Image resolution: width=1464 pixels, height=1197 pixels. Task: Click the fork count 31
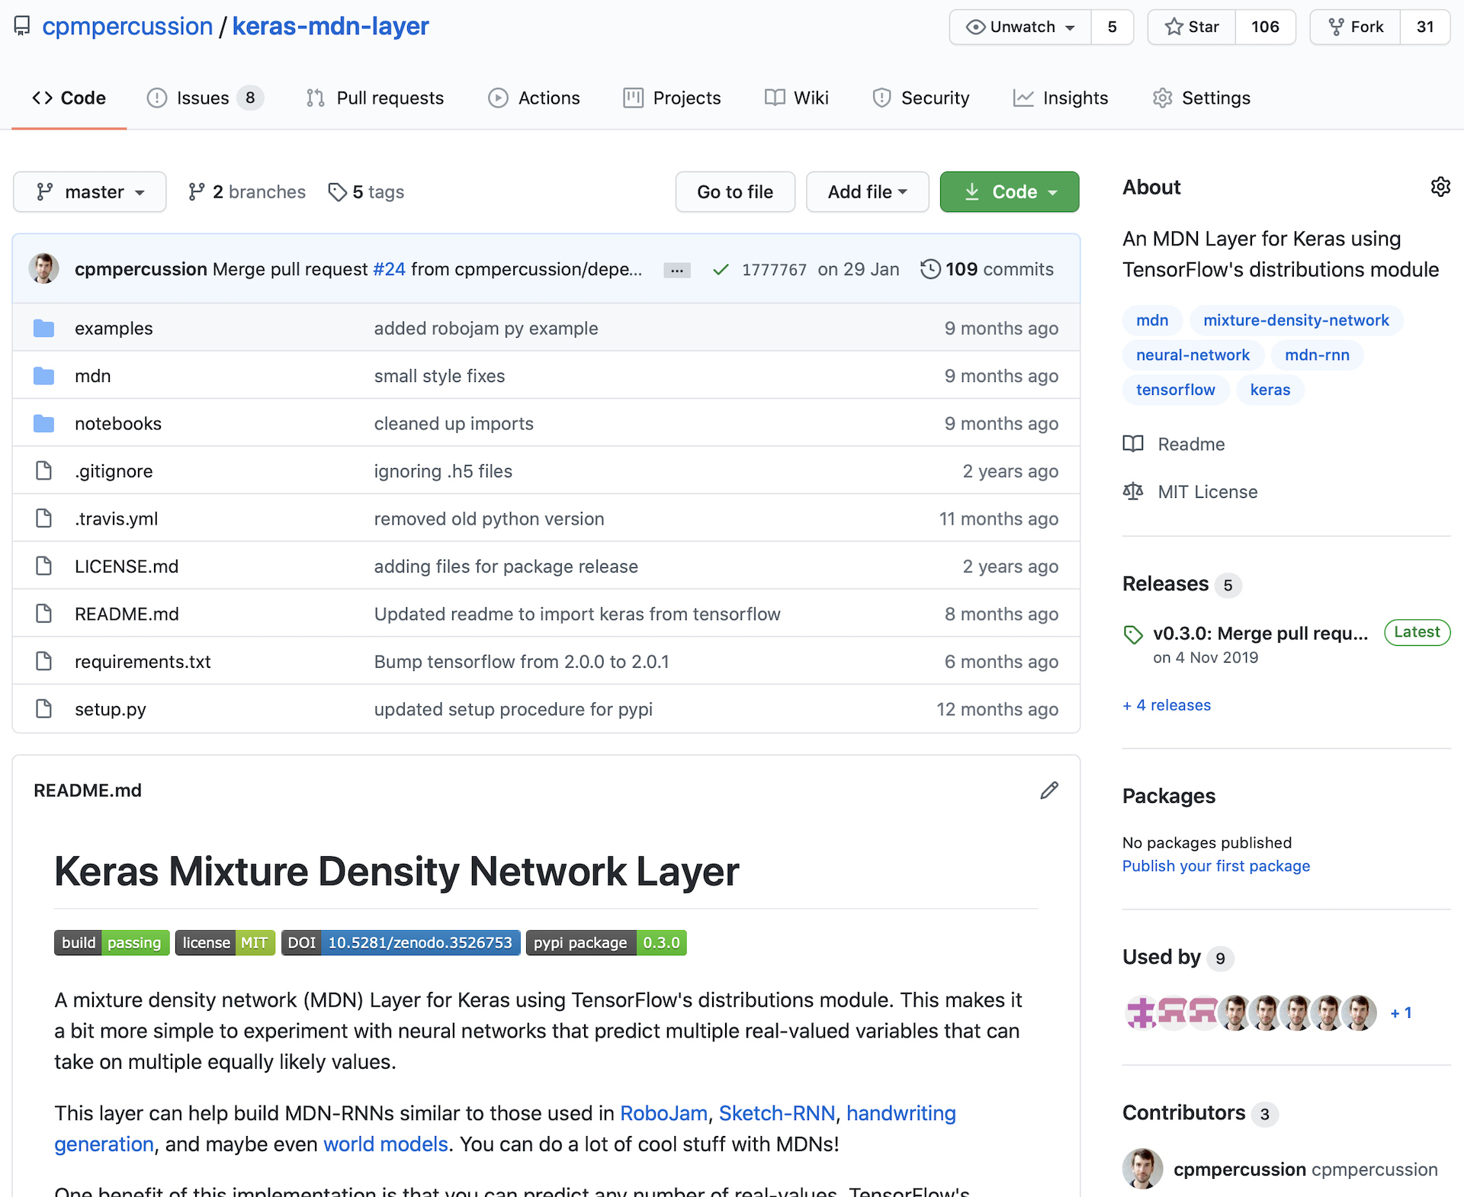[1425, 27]
